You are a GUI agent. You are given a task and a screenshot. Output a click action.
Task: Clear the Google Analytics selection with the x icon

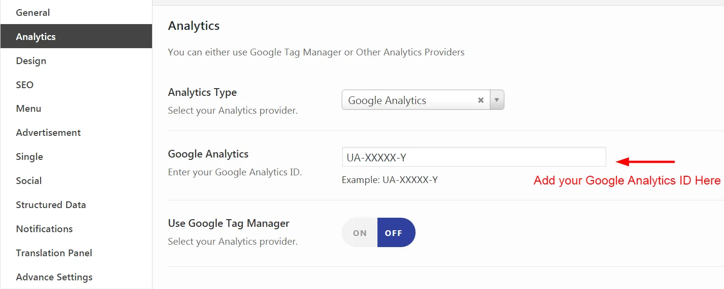coord(481,100)
